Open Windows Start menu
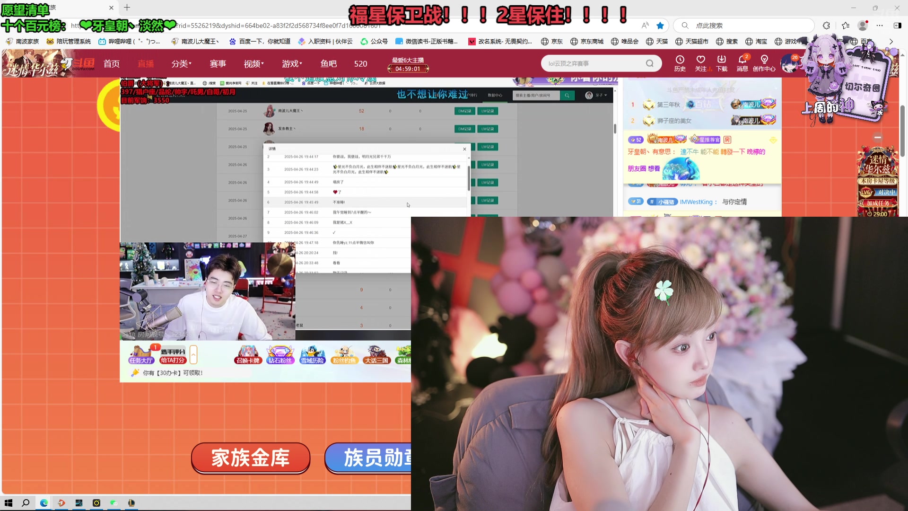Viewport: 908px width, 511px height. [8, 503]
